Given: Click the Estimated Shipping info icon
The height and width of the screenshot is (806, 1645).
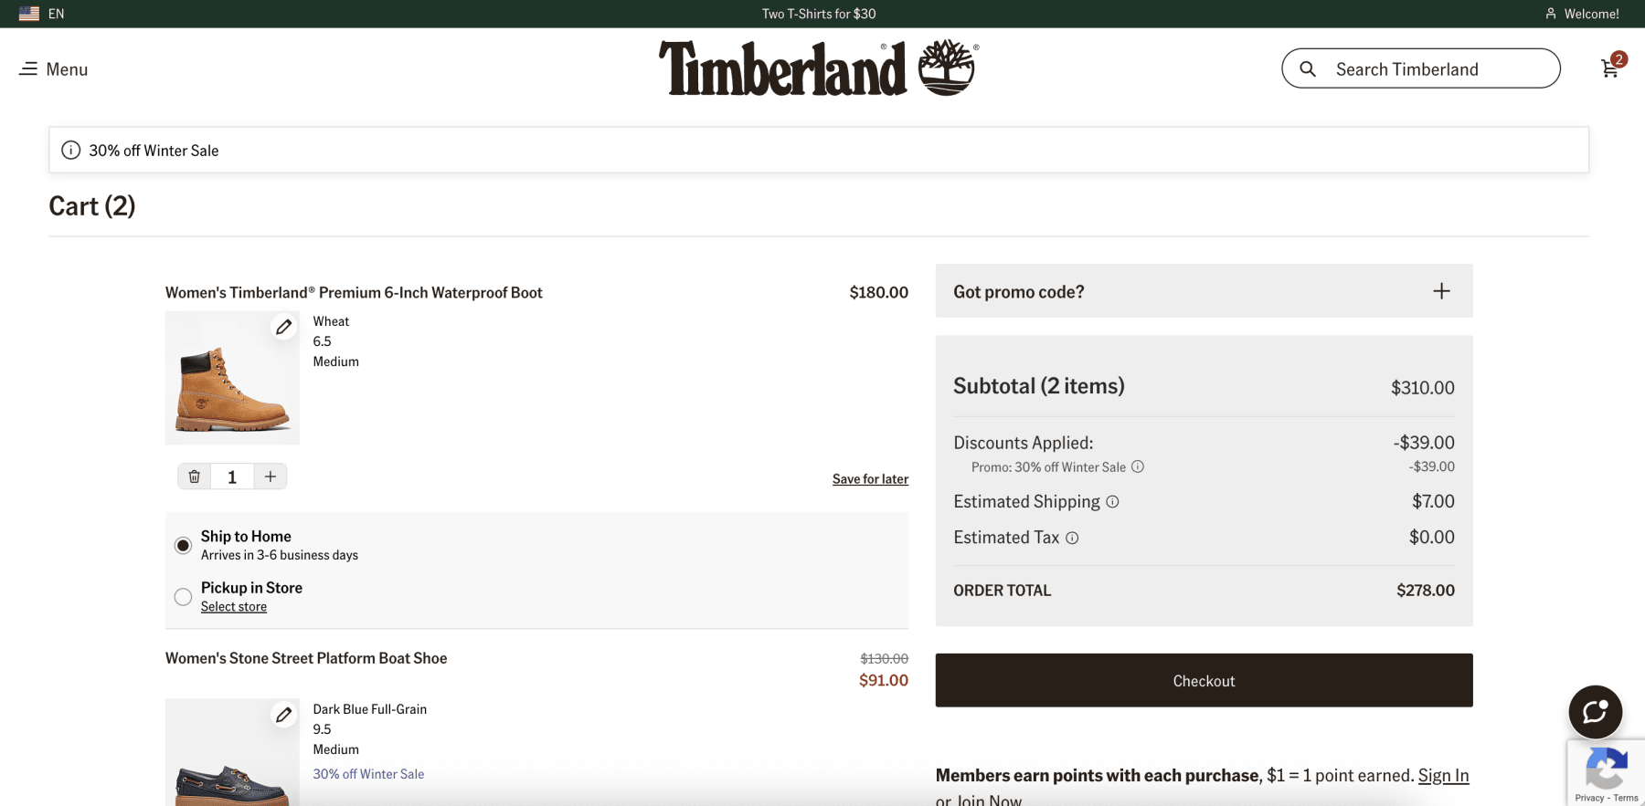Looking at the screenshot, I should coord(1112,502).
